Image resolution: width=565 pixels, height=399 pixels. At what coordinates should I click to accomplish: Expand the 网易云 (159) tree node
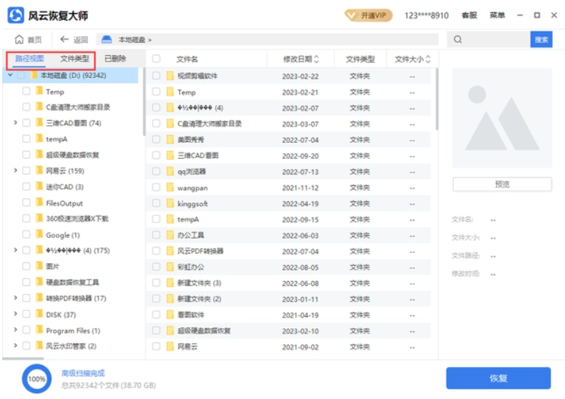coord(15,170)
